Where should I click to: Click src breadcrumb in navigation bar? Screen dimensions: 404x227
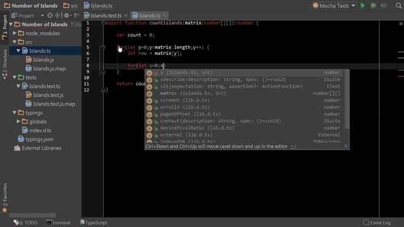(71, 6)
